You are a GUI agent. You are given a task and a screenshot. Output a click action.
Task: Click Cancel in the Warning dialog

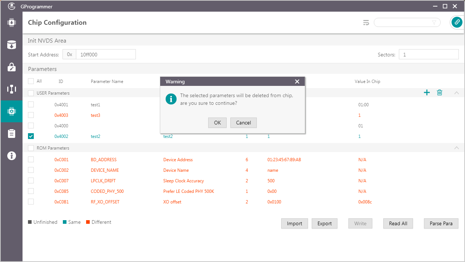click(243, 123)
